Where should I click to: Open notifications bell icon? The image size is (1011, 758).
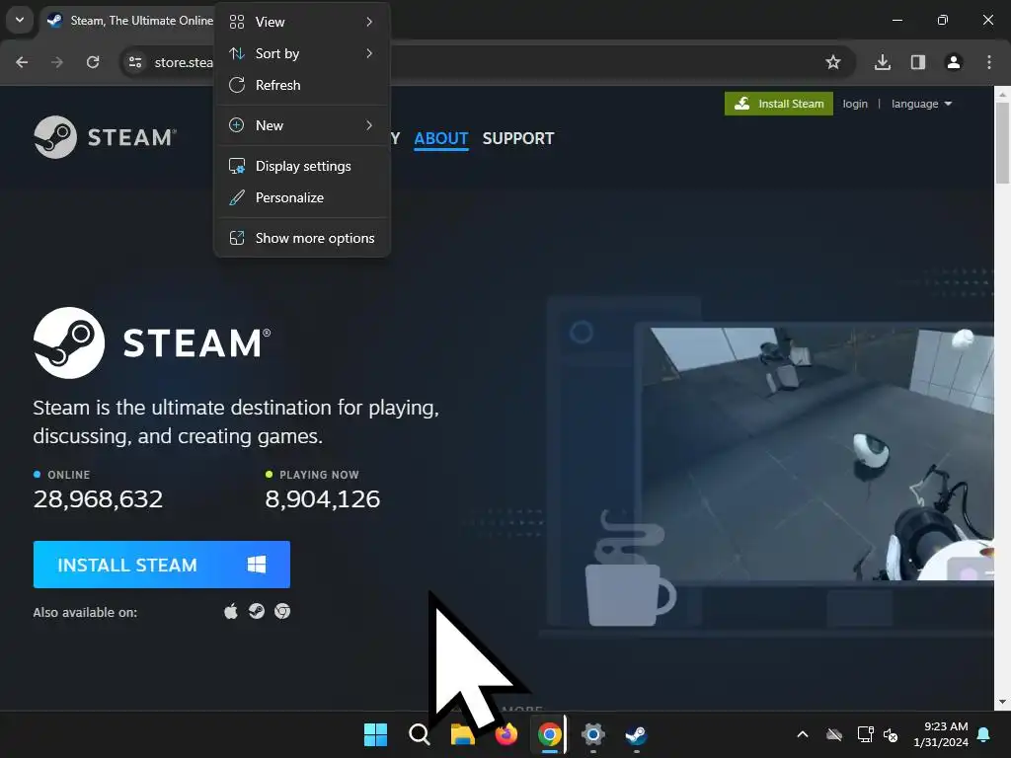[984, 734]
